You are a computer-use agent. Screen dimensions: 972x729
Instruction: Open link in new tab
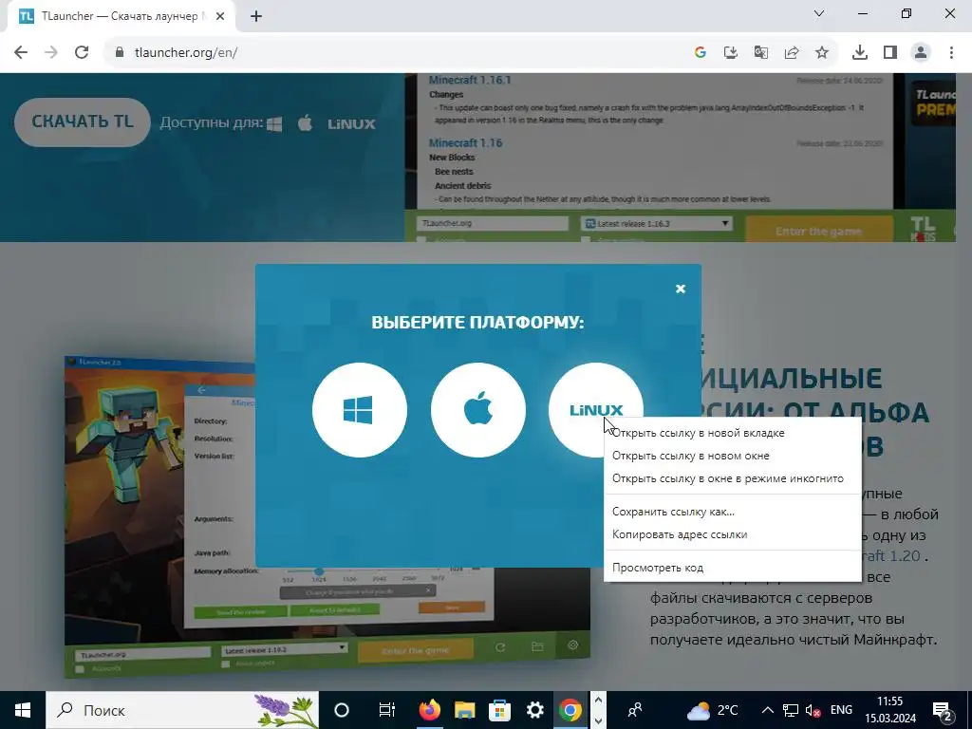[x=733, y=433]
